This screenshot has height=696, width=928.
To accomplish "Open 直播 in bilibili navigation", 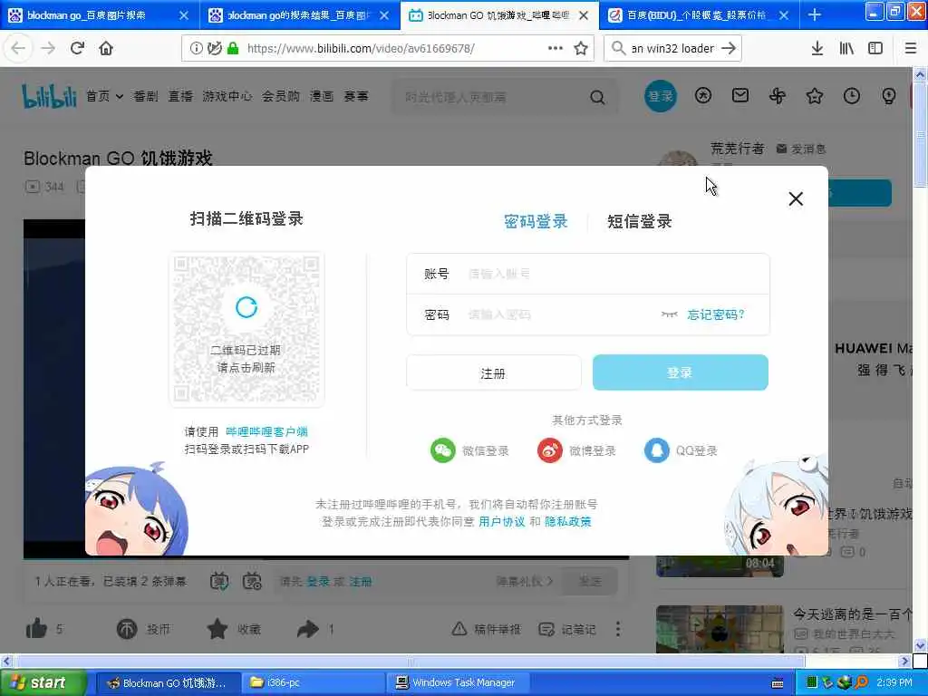I will point(180,96).
